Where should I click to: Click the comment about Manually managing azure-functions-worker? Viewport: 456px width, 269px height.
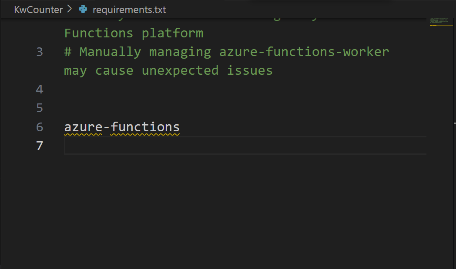pos(226,52)
